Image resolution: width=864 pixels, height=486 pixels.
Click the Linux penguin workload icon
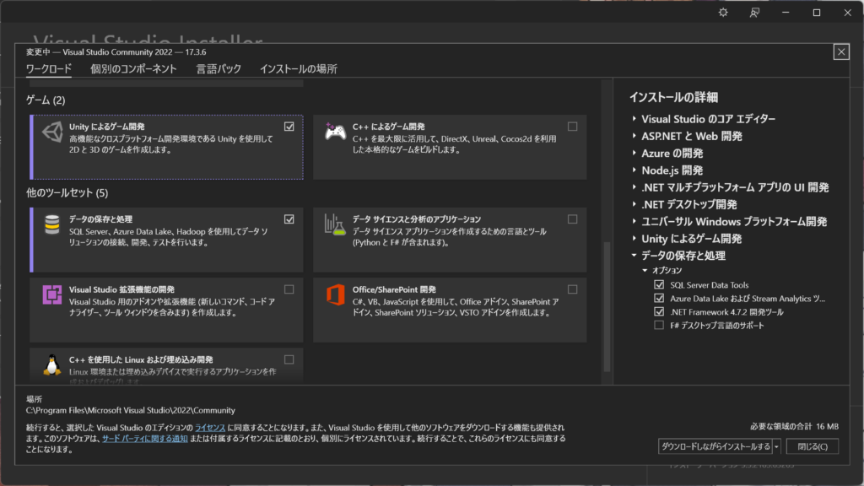pyautogui.click(x=52, y=364)
